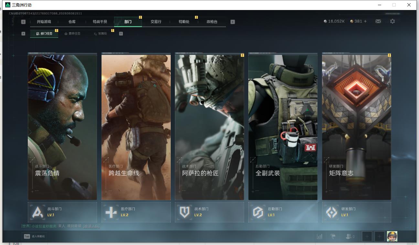The height and width of the screenshot is (245, 419).
Task: Click the world chat message line
Action: pyautogui.click(x=60, y=226)
